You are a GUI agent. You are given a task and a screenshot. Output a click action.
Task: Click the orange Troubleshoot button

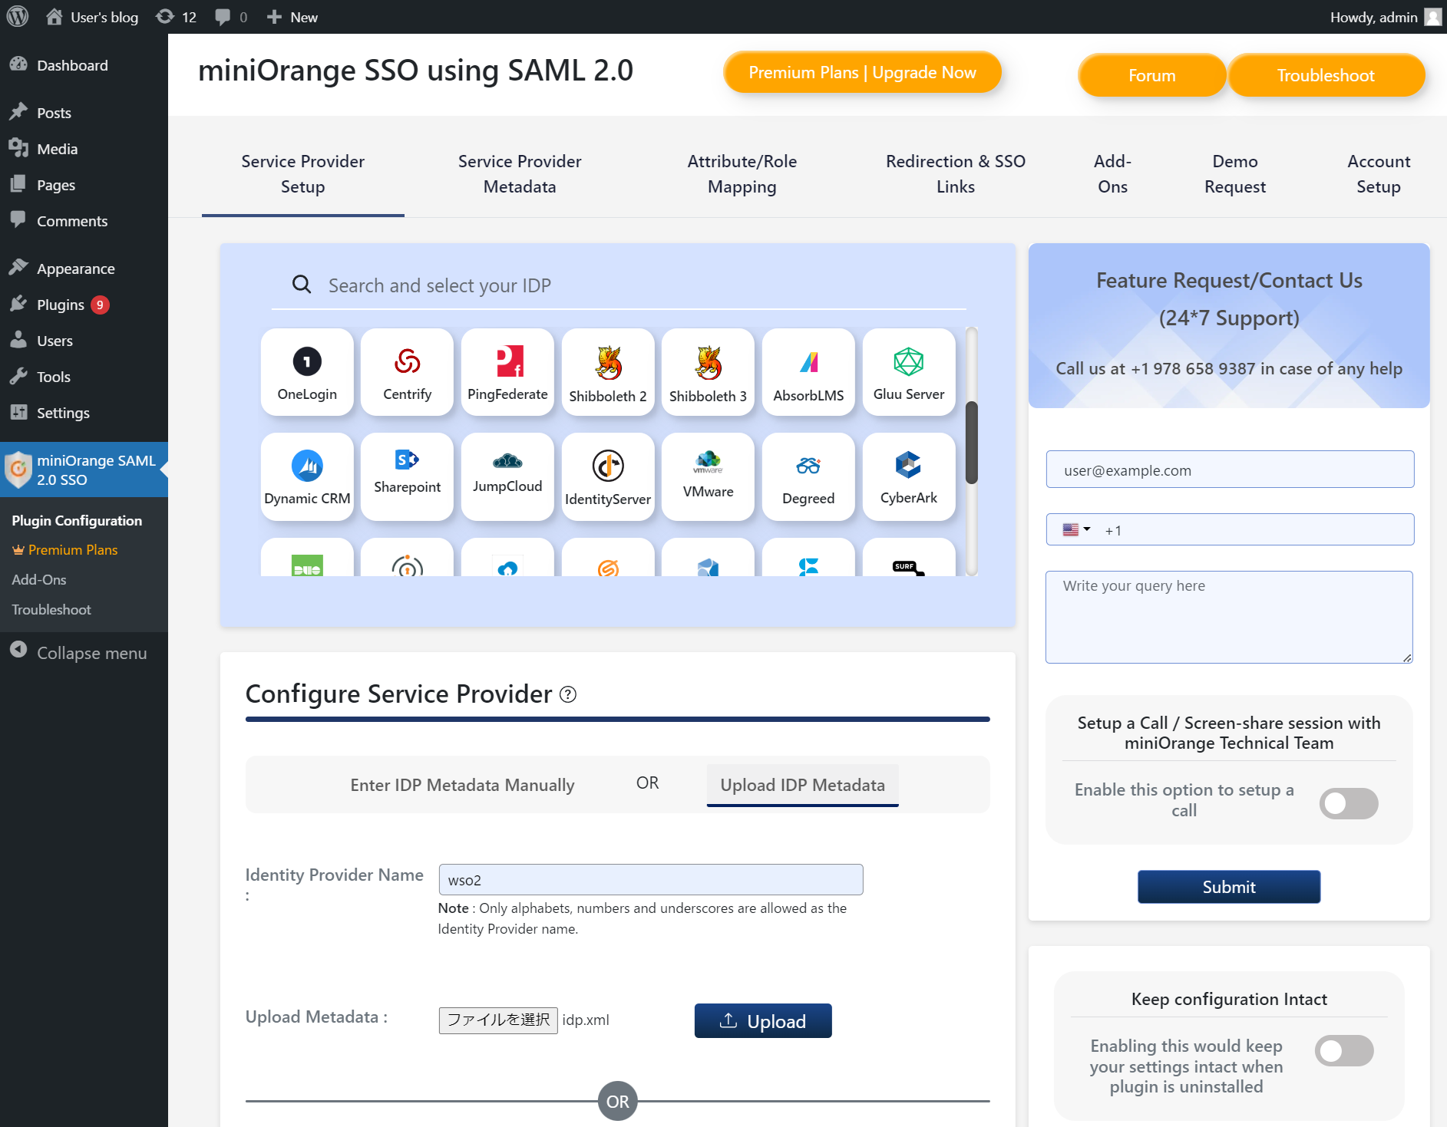pos(1326,75)
